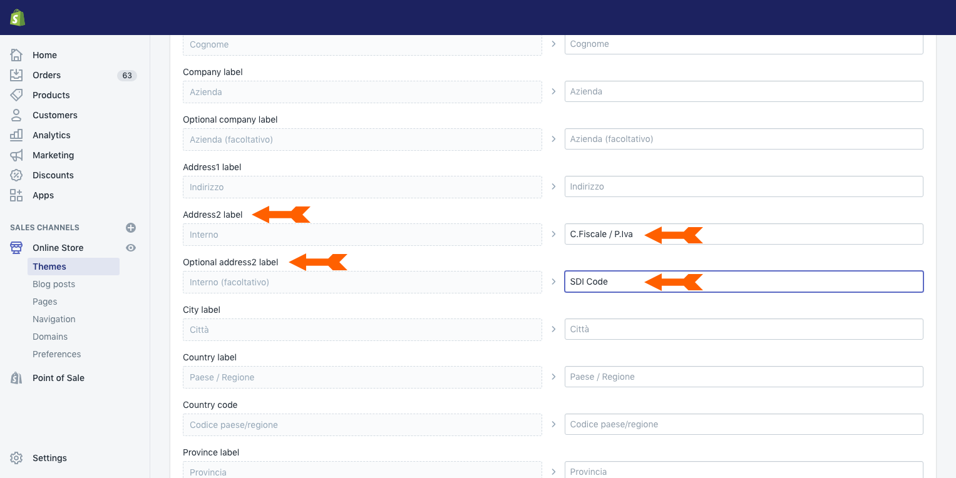Edit the Country code translation field

pos(744,424)
